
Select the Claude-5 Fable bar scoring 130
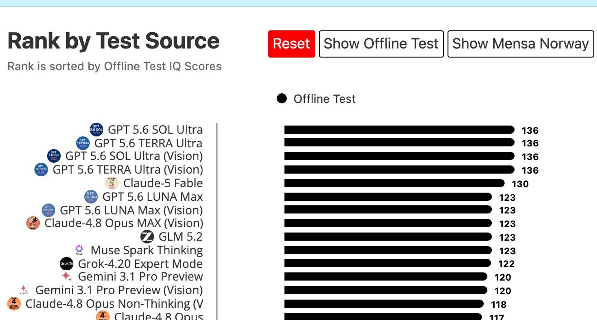coord(394,183)
